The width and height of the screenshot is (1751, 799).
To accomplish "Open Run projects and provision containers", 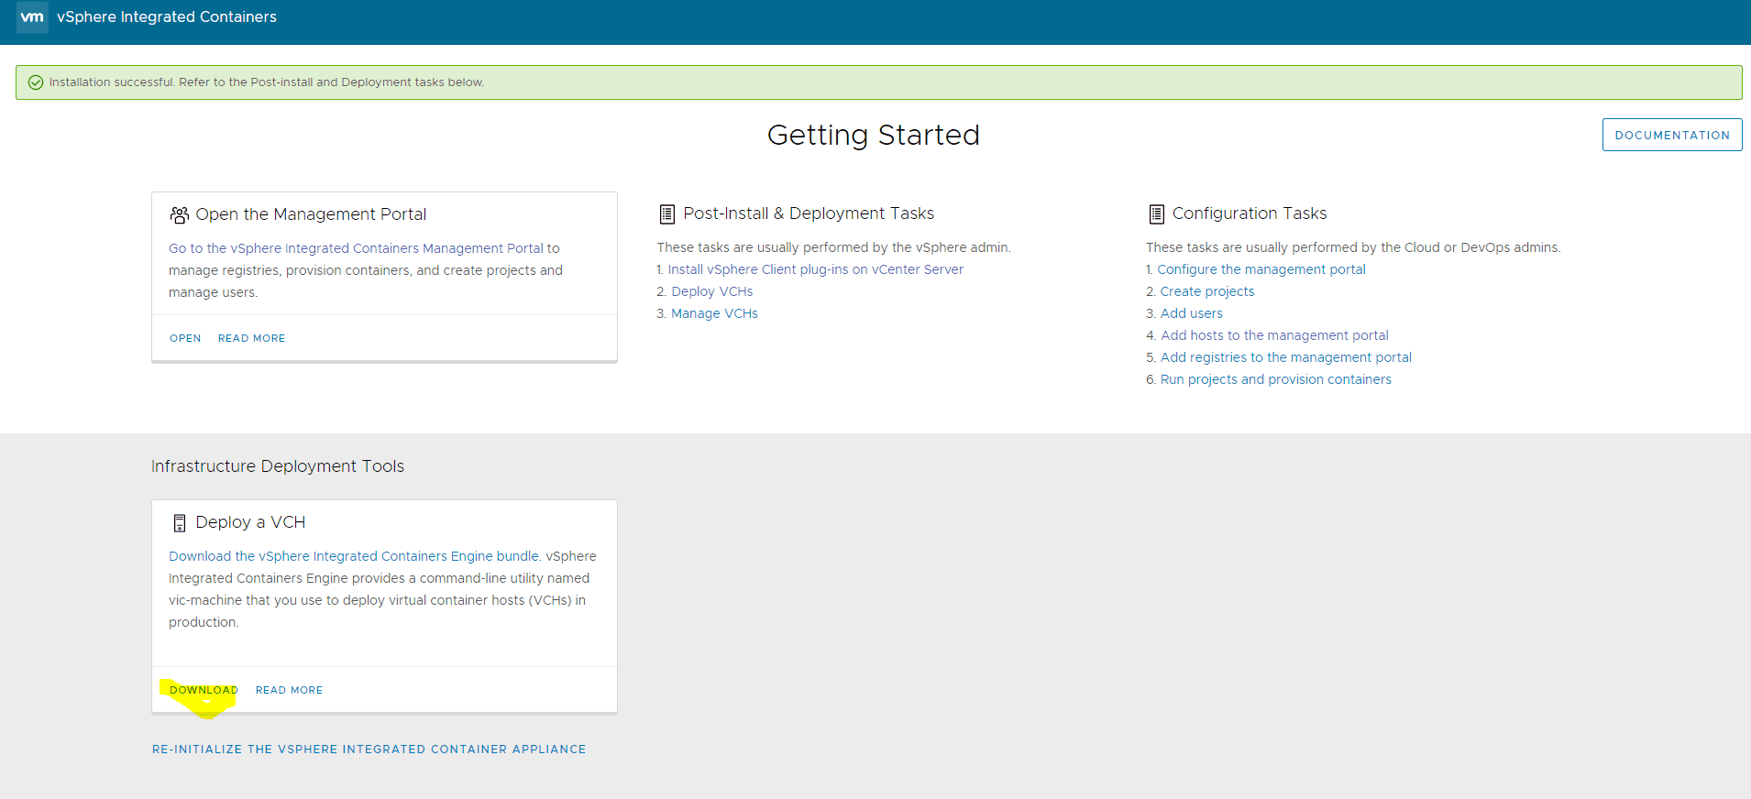I will (x=1275, y=379).
